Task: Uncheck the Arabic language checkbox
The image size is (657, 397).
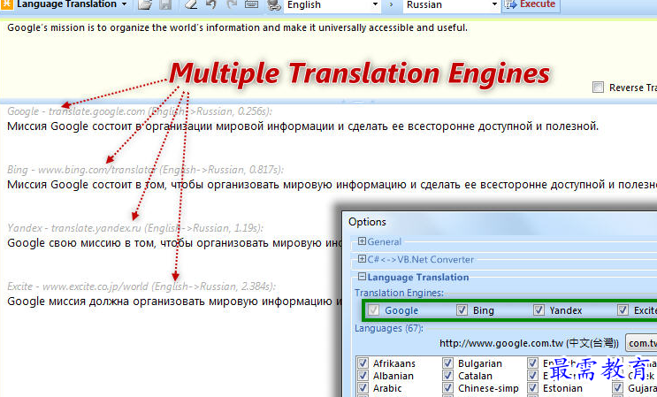Action: pos(363,388)
